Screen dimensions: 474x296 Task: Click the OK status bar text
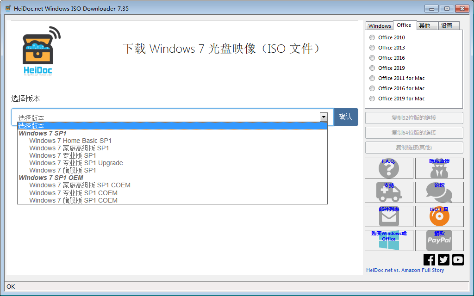click(11, 287)
